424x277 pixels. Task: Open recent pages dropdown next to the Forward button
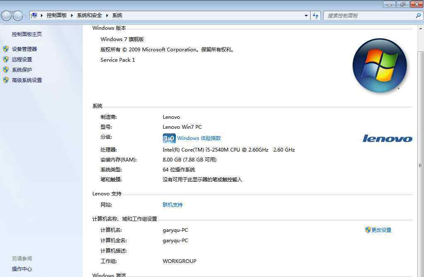26,16
